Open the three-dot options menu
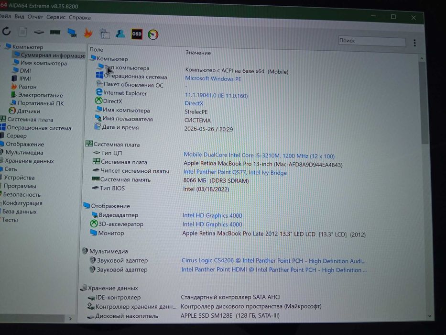446x335 pixels. point(414,43)
